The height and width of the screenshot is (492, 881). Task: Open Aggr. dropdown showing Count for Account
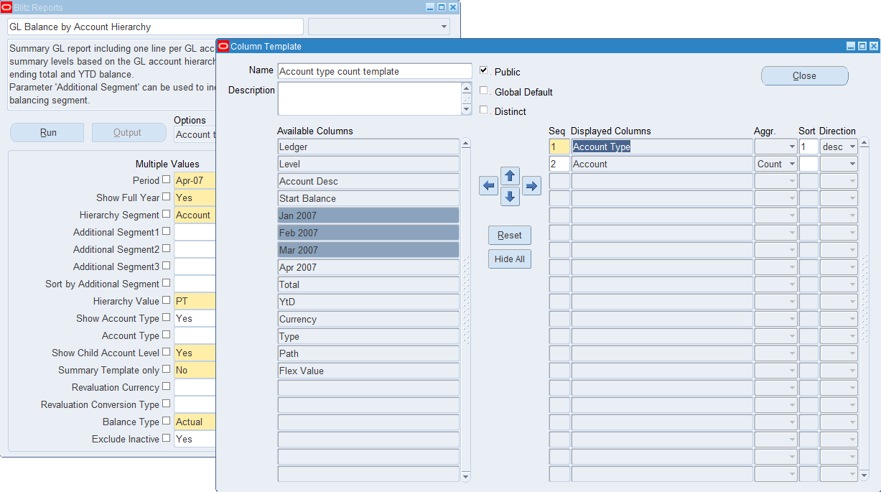pyautogui.click(x=775, y=164)
